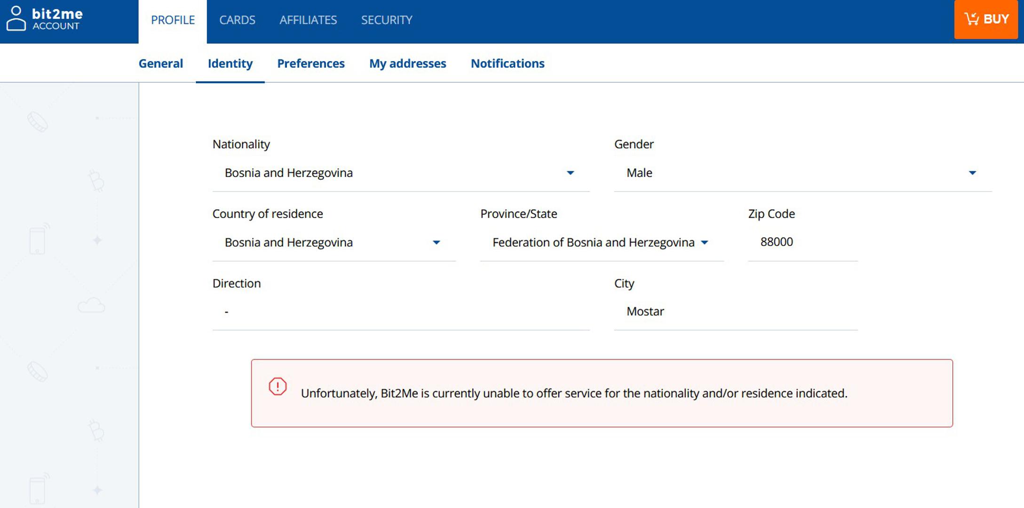The height and width of the screenshot is (508, 1024).
Task: Go to the Notifications sub-tab
Action: click(x=508, y=63)
